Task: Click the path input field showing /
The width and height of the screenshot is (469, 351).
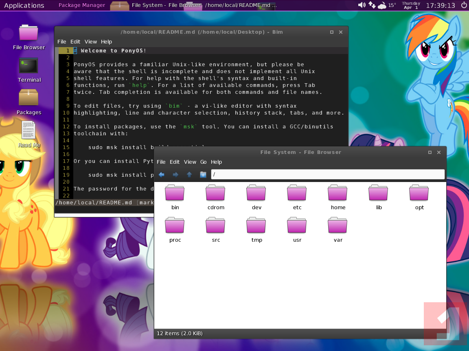Action: coord(327,175)
